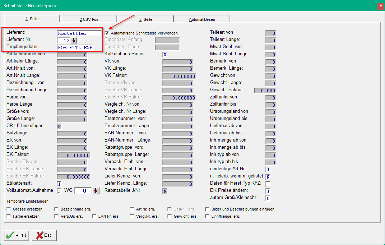The height and width of the screenshot is (245, 385).
Task: Open the 2 CSV Pos tab
Action: pyautogui.click(x=89, y=19)
